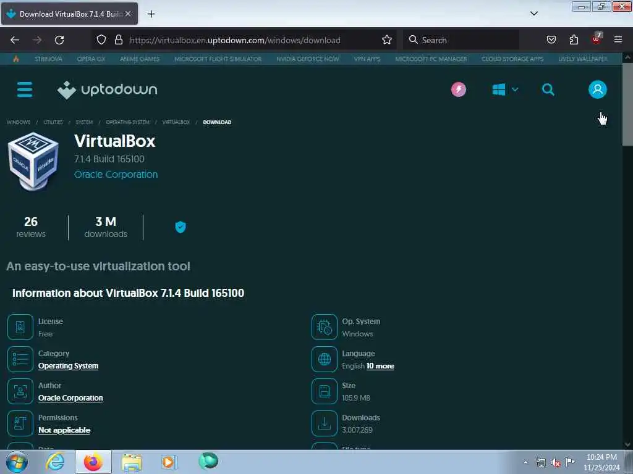Click the License info icon
This screenshot has width=633, height=474.
[20, 327]
